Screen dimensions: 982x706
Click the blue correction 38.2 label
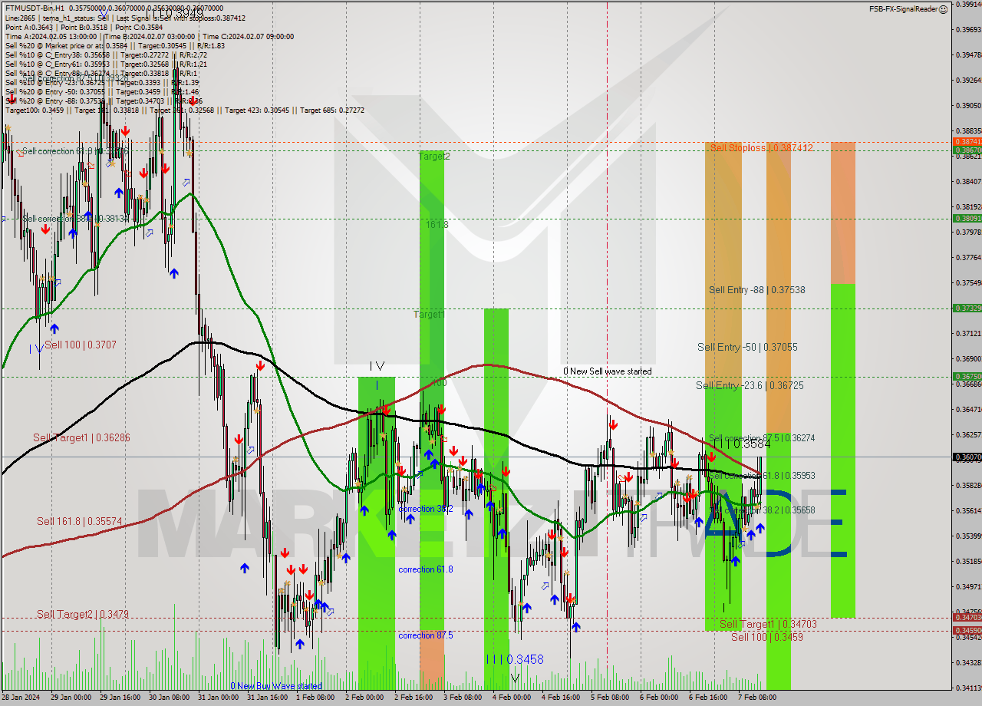click(x=425, y=509)
